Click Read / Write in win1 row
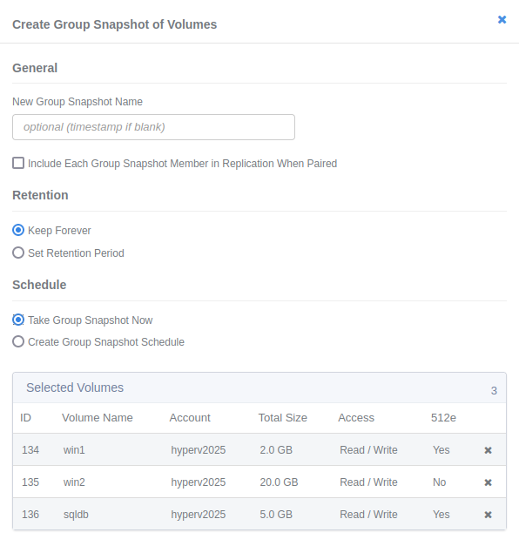 (368, 450)
